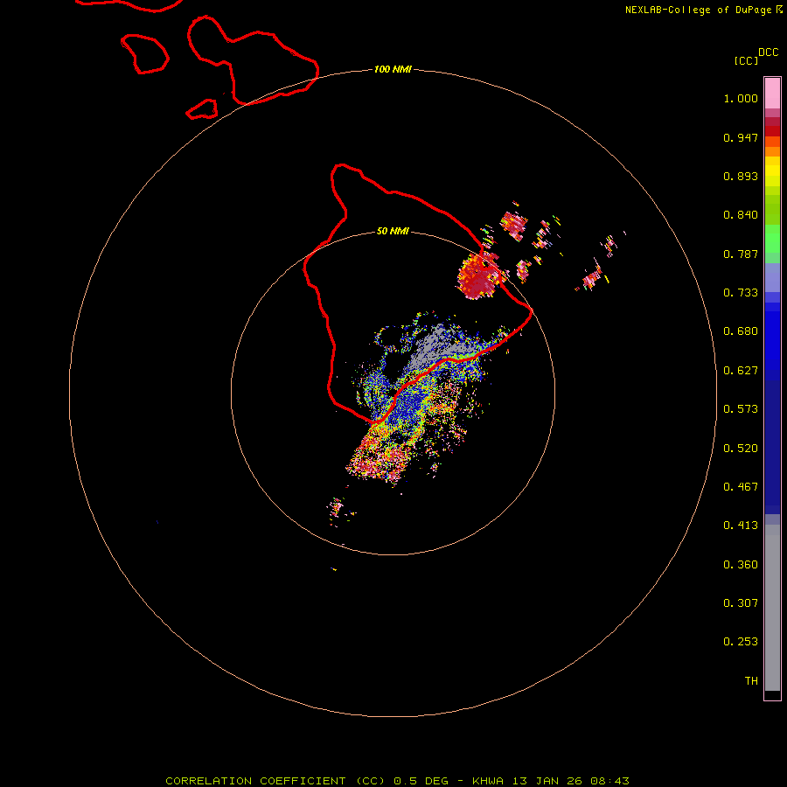Image resolution: width=787 pixels, height=787 pixels.
Task: Select the 0.467 scale value
Action: coord(741,487)
